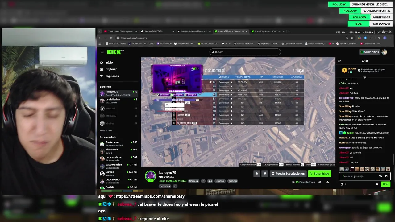The height and width of the screenshot is (222, 395).
Task: Collapse the chat panel arrow icon
Action: [339, 61]
